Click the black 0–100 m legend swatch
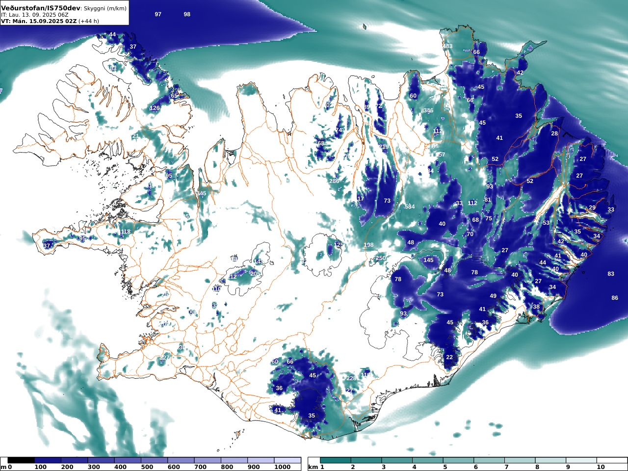 tap(21, 460)
